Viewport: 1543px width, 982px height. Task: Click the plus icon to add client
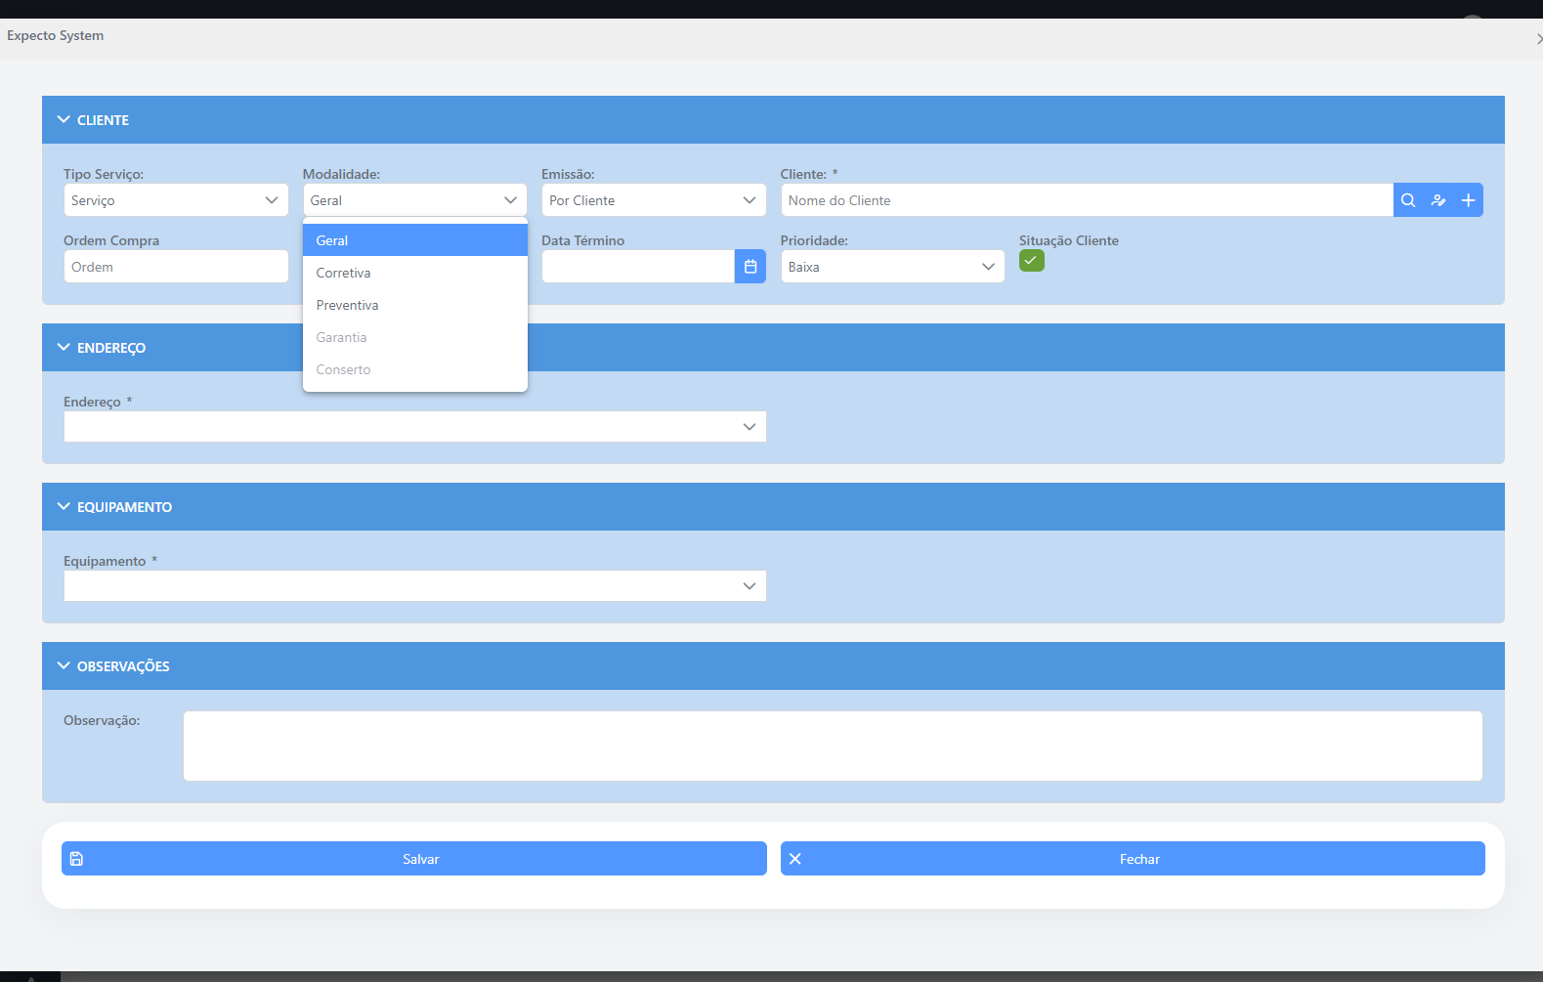[1468, 200]
